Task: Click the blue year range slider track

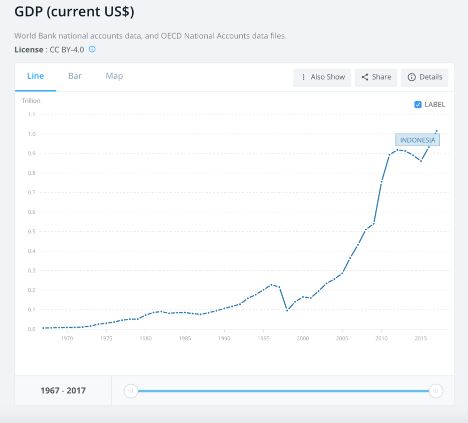Action: tap(283, 391)
